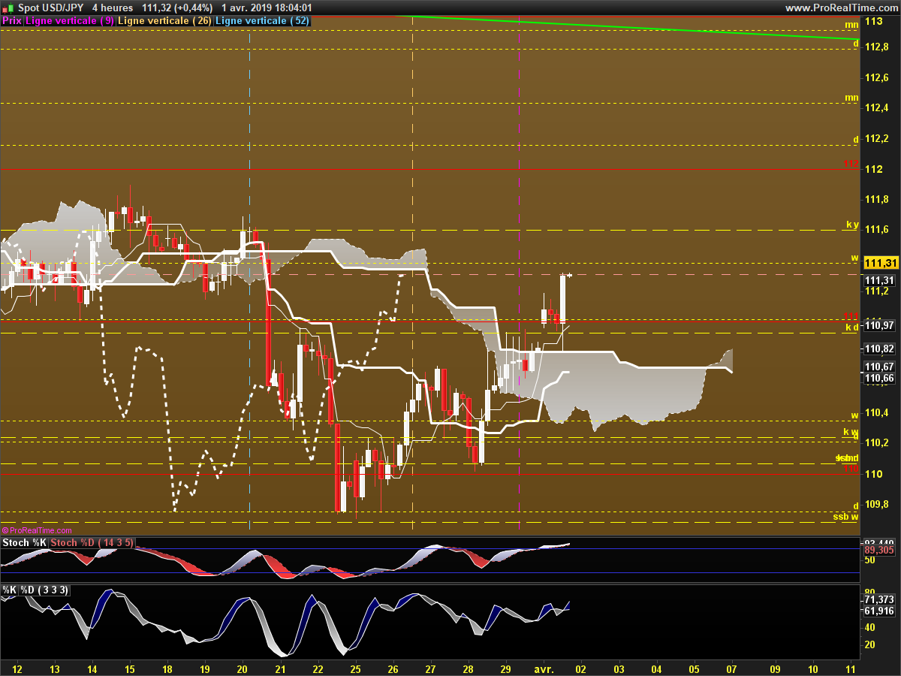Click the avr. month label on the time axis
901x676 pixels.
point(544,668)
